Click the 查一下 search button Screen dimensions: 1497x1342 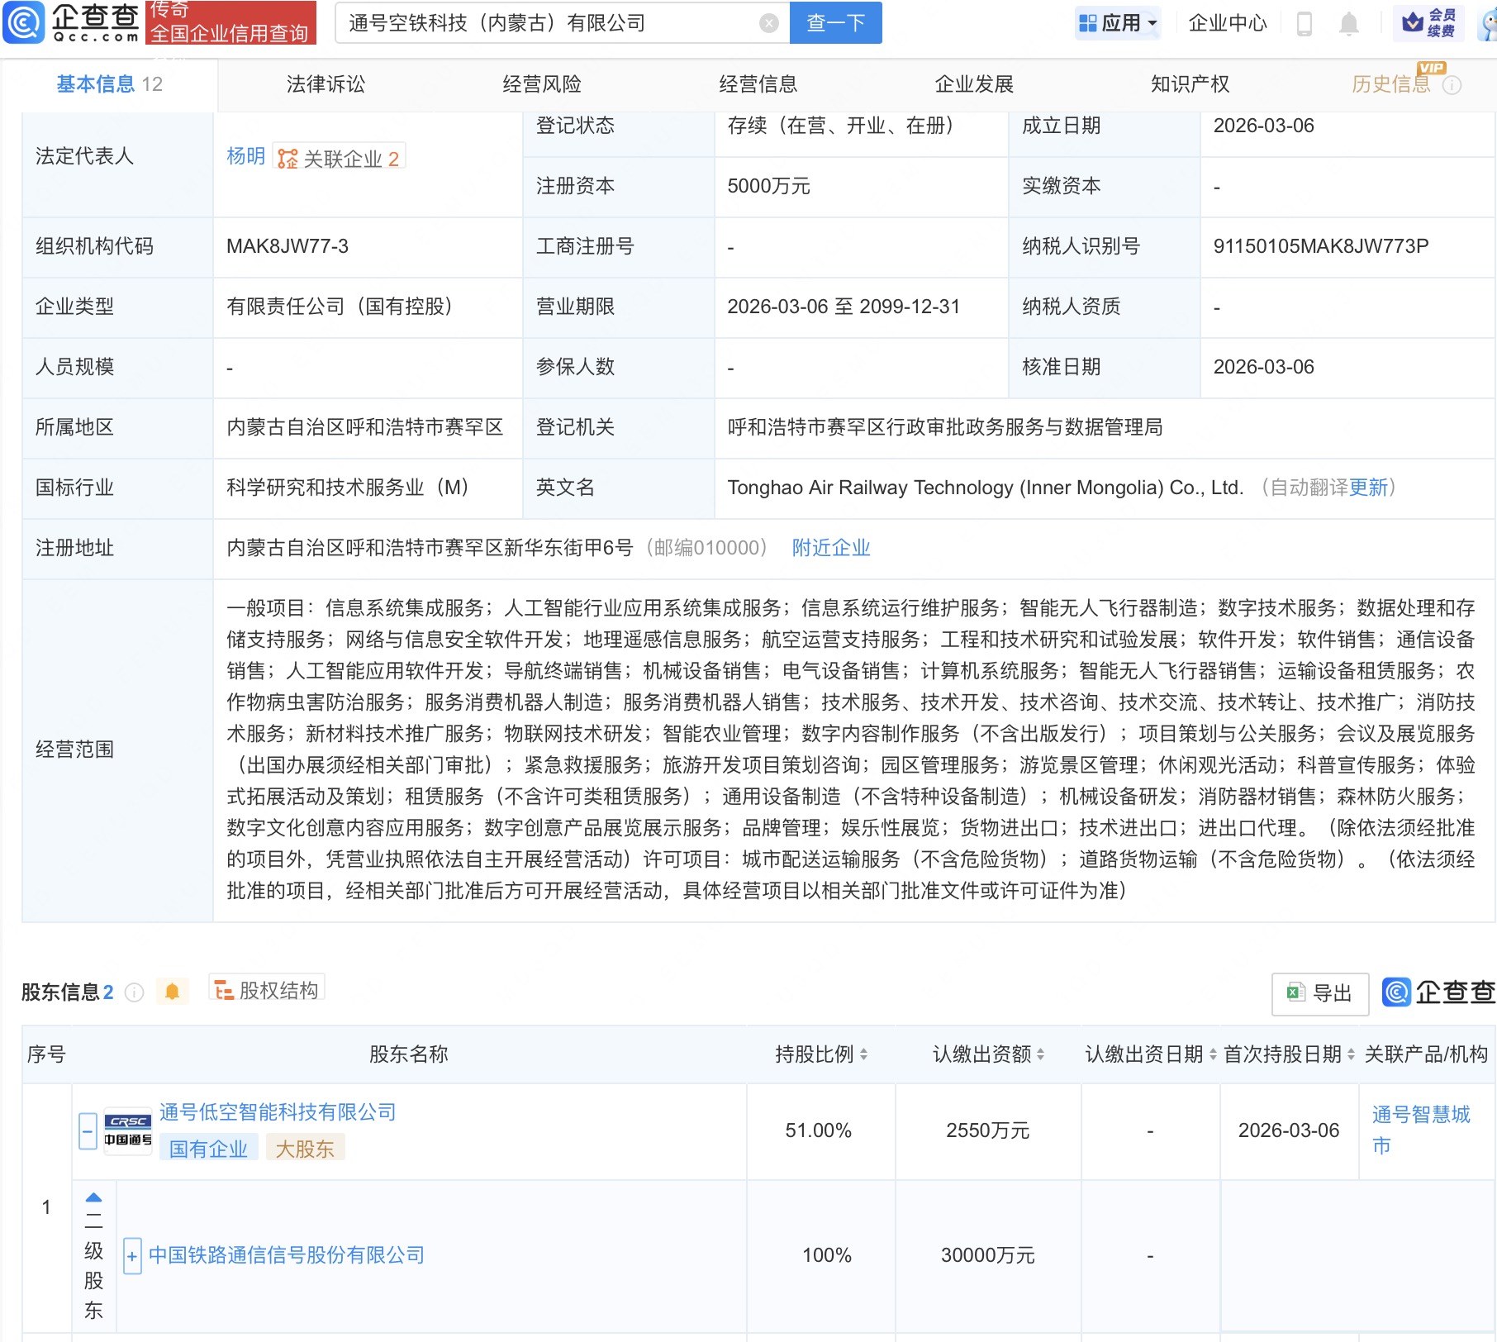coord(834,23)
